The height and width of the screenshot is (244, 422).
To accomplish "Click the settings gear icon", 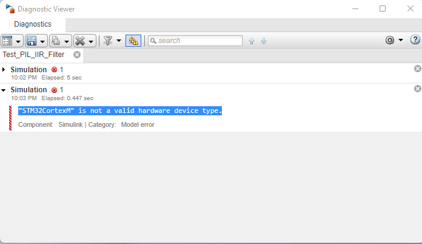I will point(390,40).
